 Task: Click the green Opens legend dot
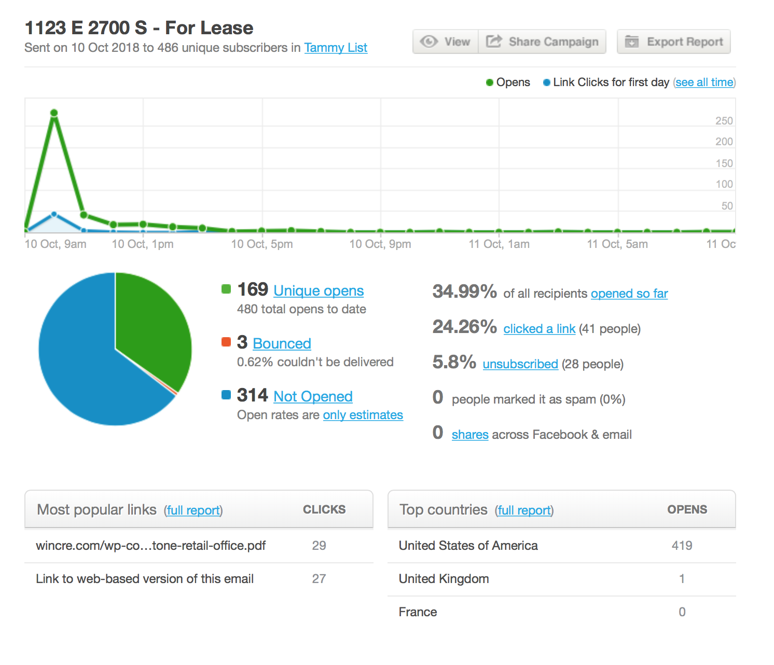(x=489, y=82)
